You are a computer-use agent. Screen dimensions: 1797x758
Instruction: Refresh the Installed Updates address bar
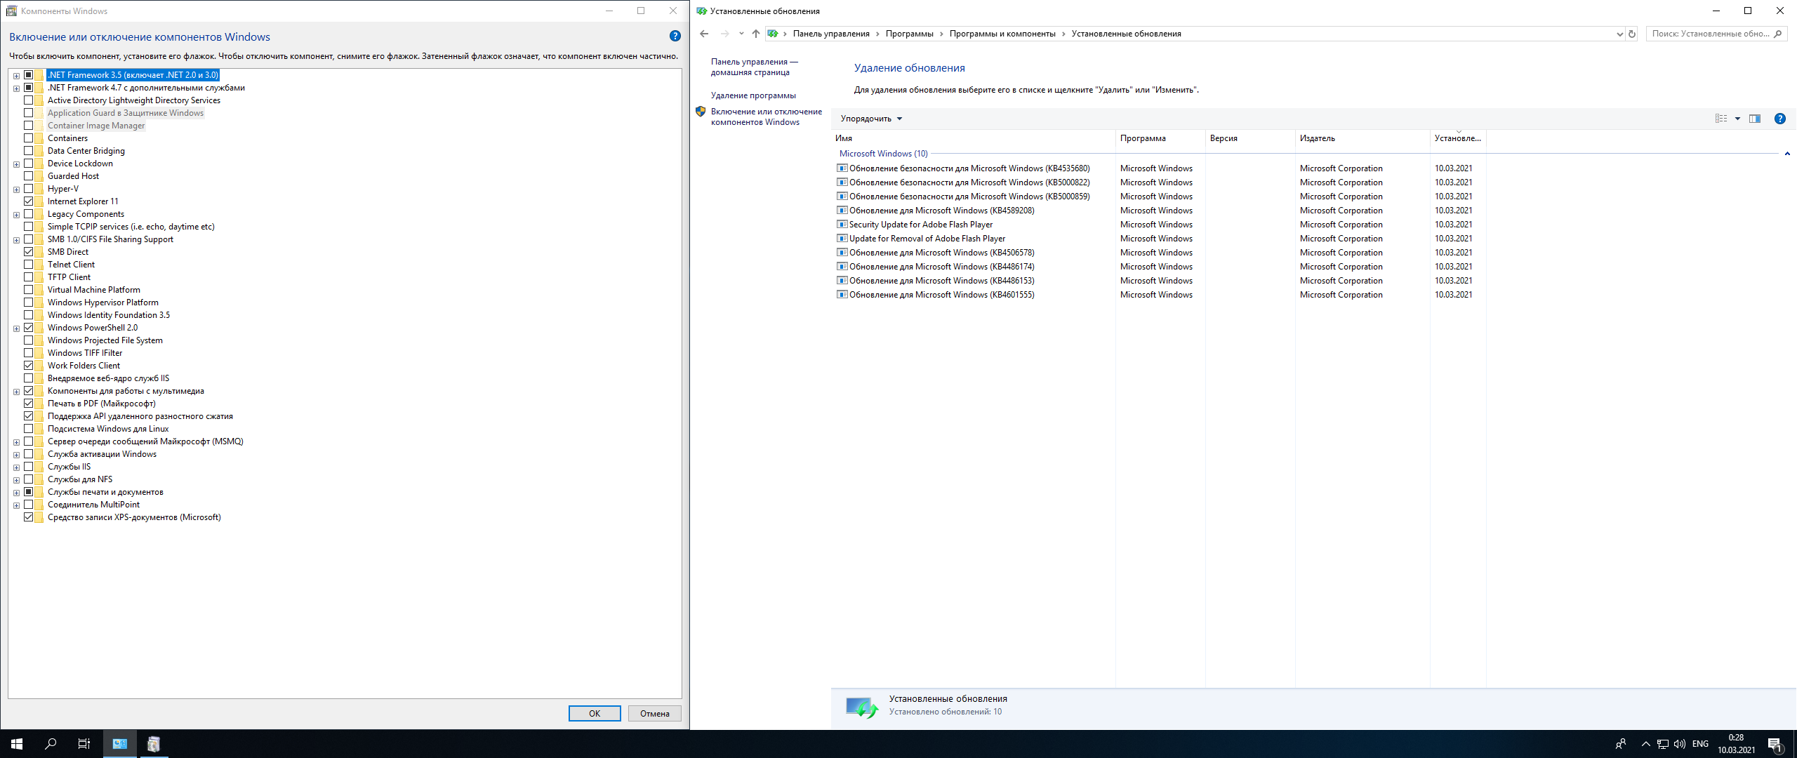click(1632, 34)
